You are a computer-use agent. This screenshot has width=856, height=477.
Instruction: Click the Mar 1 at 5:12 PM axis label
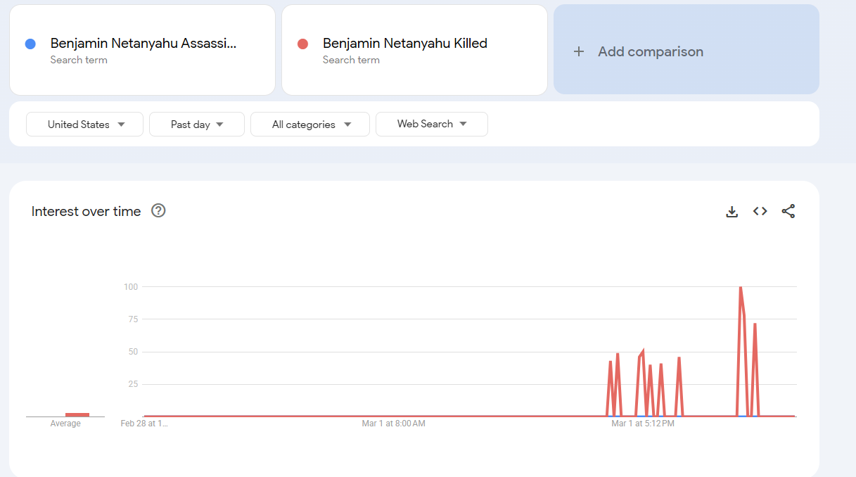coord(643,424)
